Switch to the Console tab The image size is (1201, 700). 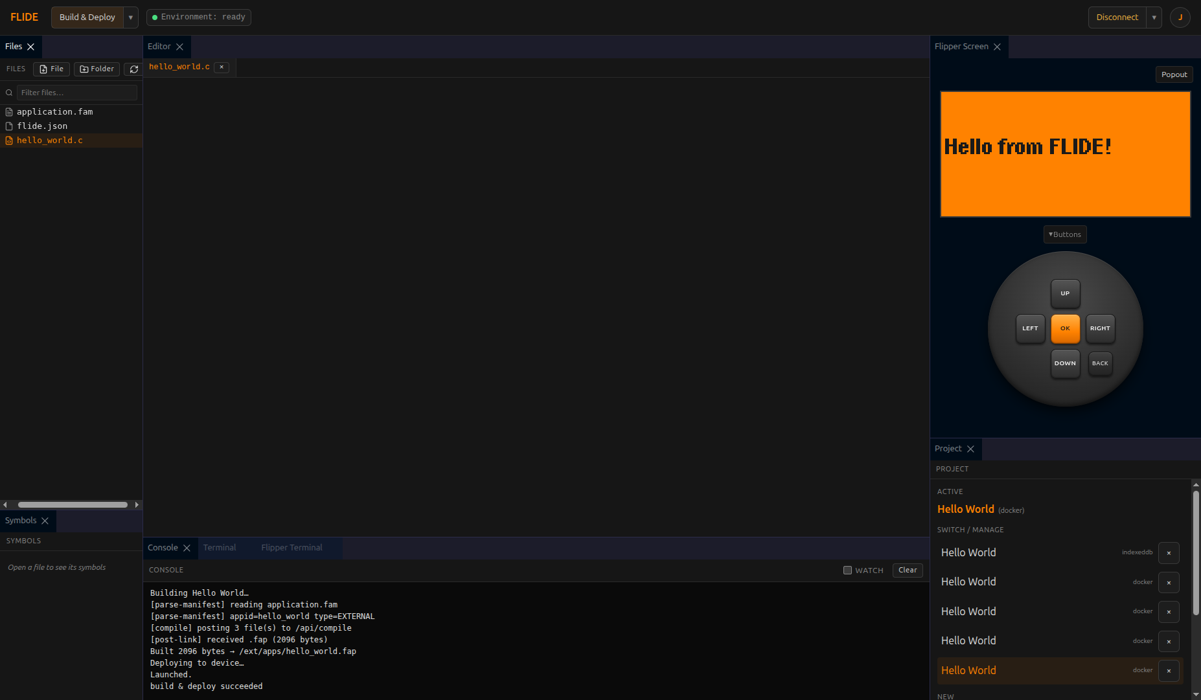tap(163, 548)
